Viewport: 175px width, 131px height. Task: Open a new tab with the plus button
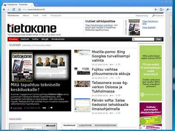click(36, 5)
